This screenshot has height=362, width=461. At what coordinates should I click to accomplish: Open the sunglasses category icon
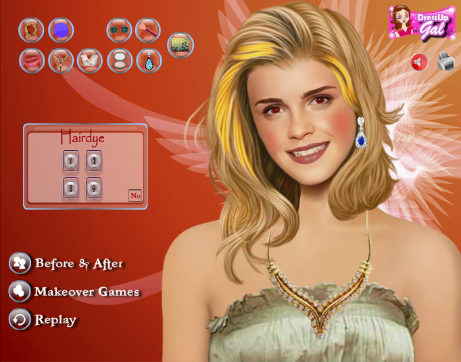(119, 30)
